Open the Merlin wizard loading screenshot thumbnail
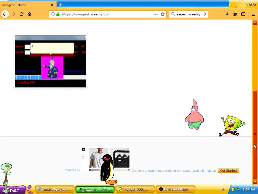 50,62
